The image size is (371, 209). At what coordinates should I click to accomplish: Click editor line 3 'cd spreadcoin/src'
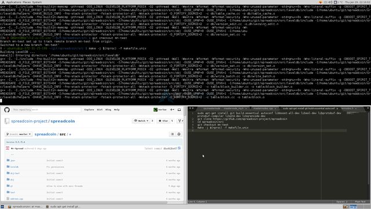click(x=210, y=122)
